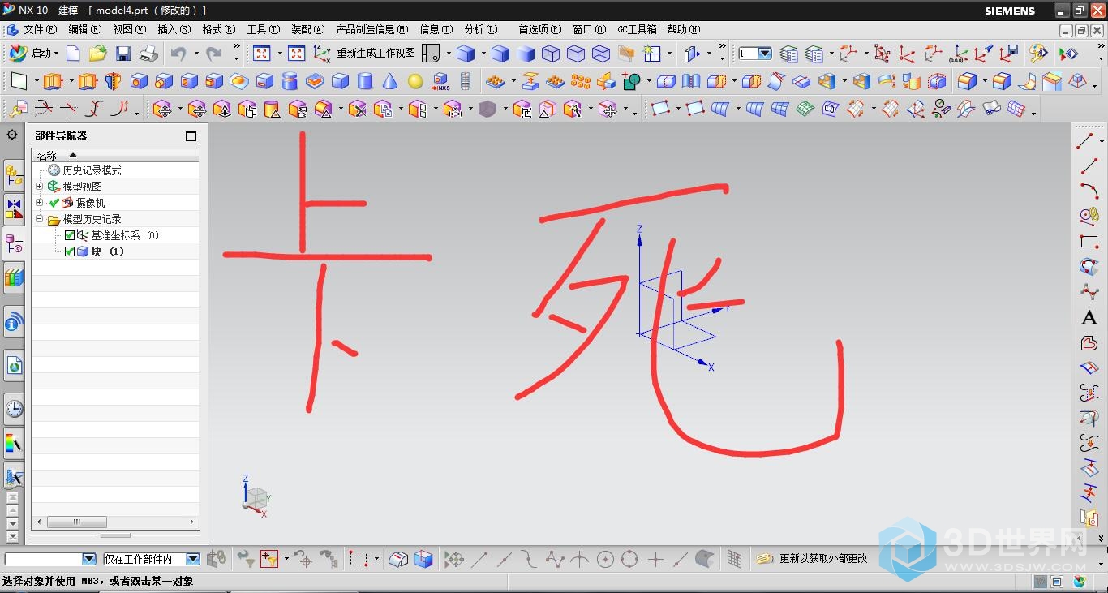
Task: Open the File (文件) menu
Action: tap(40, 29)
